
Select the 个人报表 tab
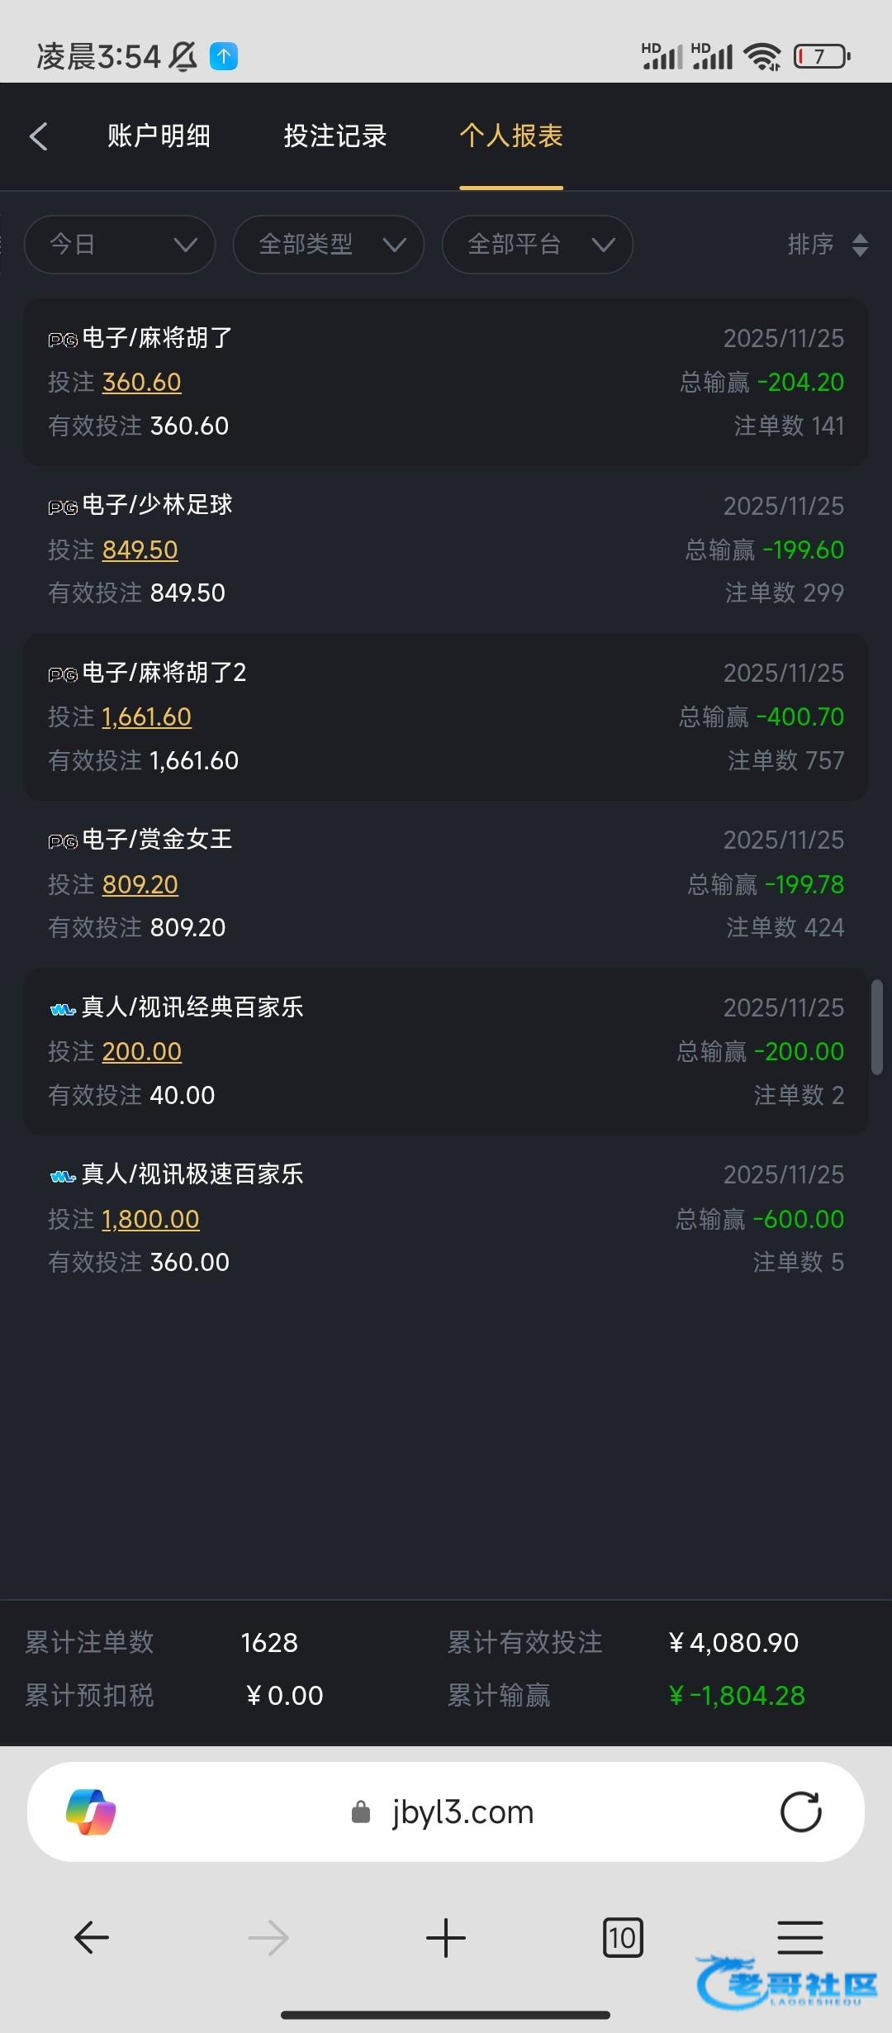[x=511, y=136]
